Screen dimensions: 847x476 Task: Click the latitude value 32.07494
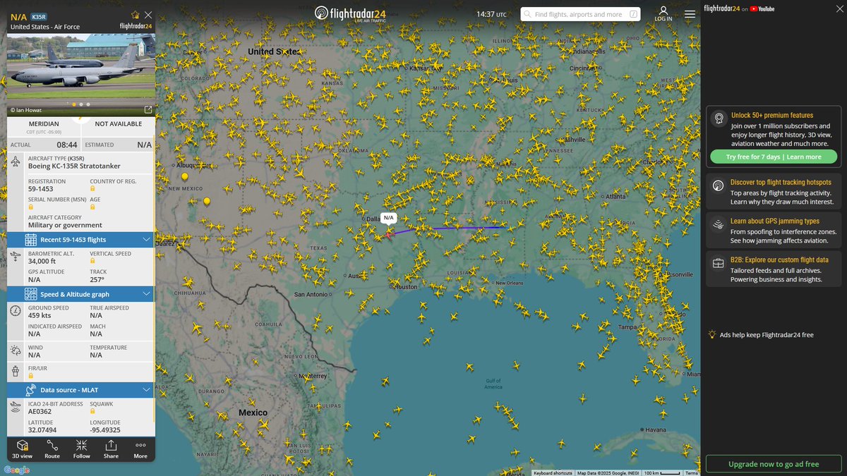(42, 429)
